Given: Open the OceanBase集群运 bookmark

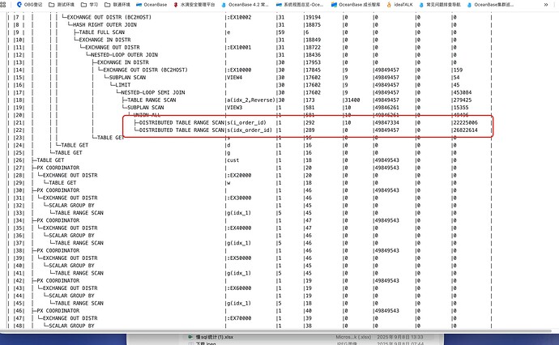Looking at the screenshot, I should [x=490, y=5].
